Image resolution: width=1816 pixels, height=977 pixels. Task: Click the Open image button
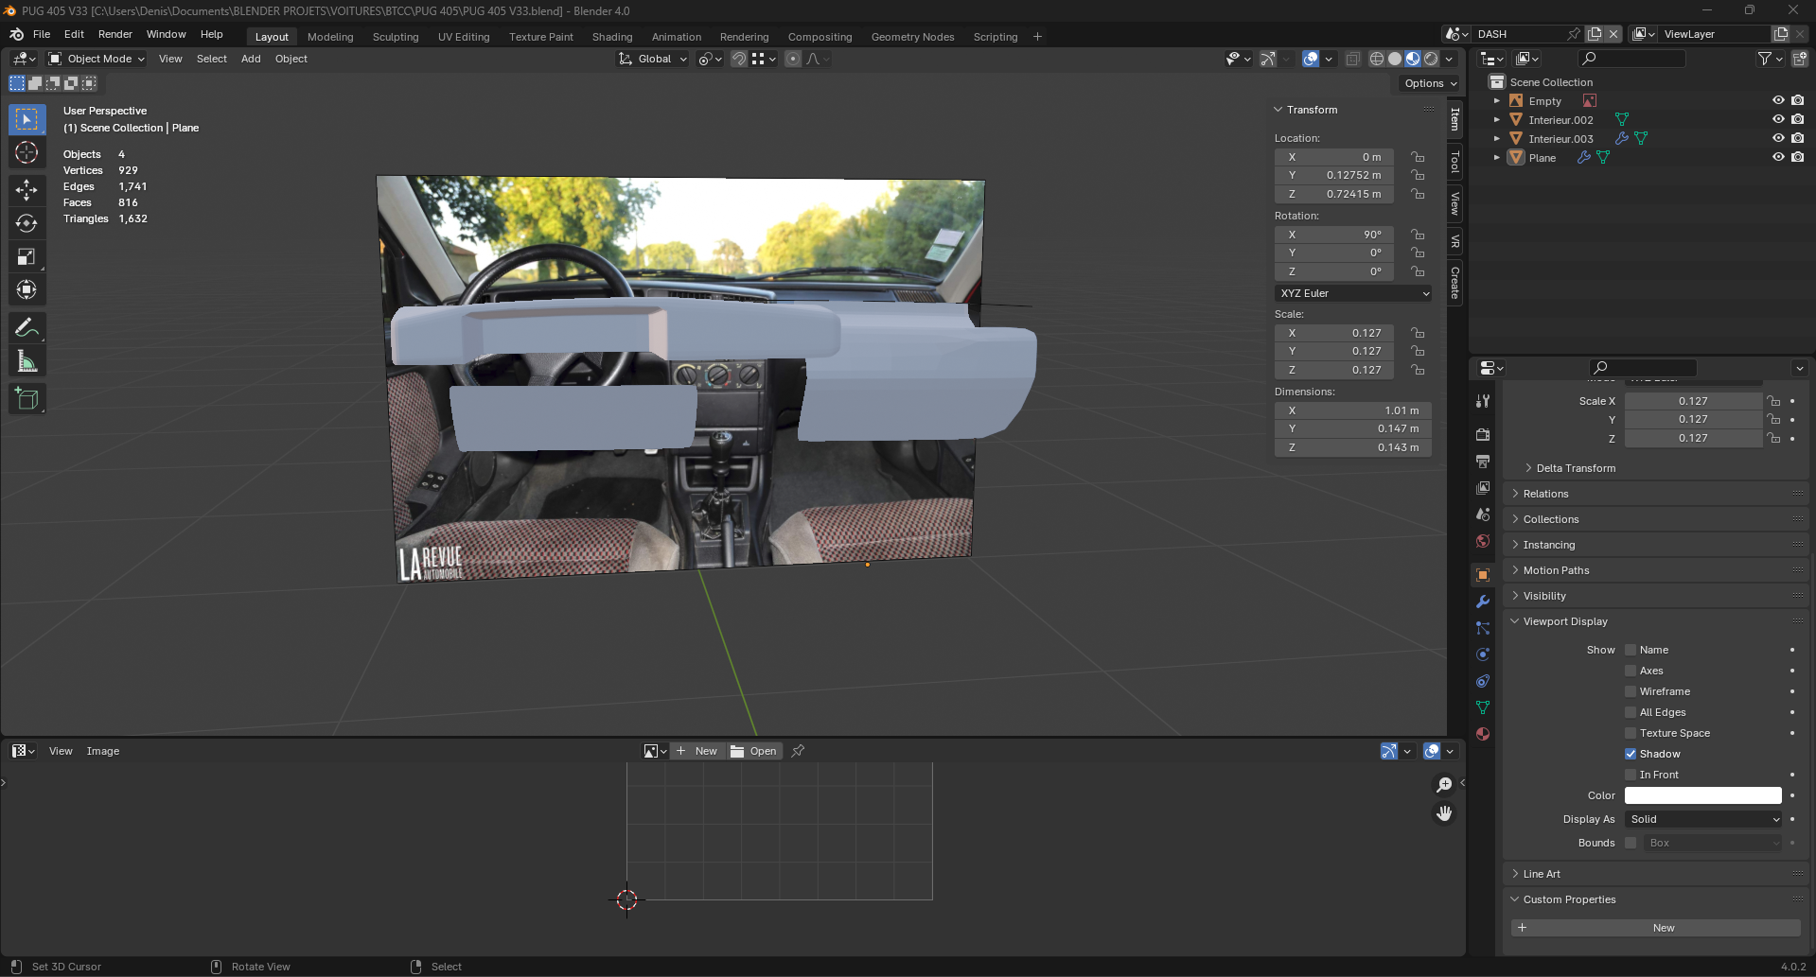tap(754, 751)
